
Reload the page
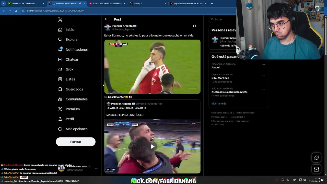(x=16, y=11)
